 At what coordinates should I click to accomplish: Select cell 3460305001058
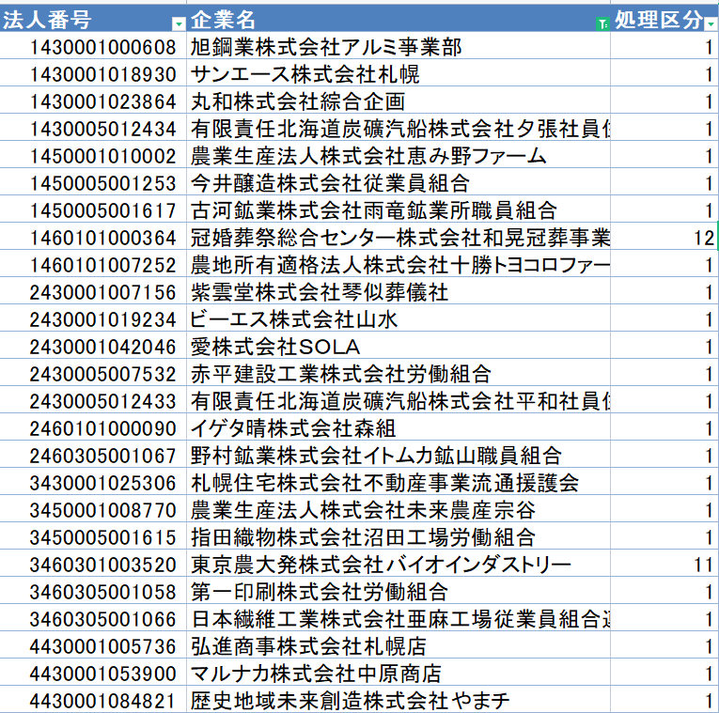(x=93, y=591)
